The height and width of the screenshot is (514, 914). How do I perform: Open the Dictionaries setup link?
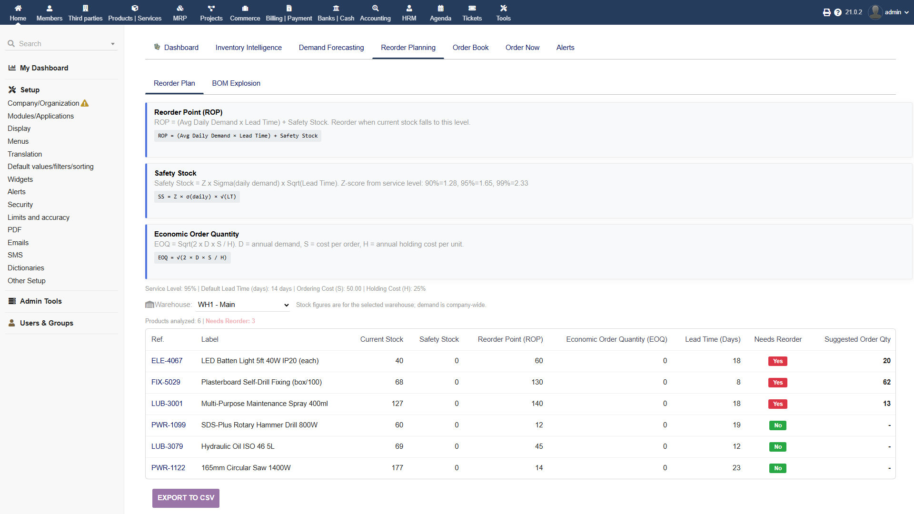[26, 268]
